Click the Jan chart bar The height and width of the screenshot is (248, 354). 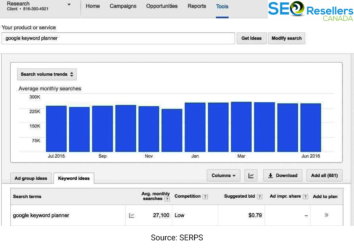coord(195,127)
